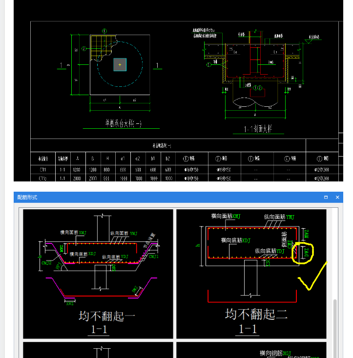Click Φ12@200 in the CT1 row
This screenshot has width=353, height=358.
click(321, 170)
